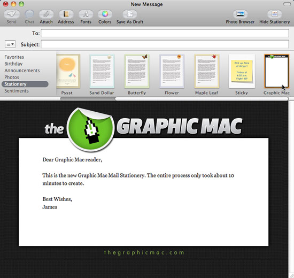Select the Favorites stationery category

pos(14,57)
